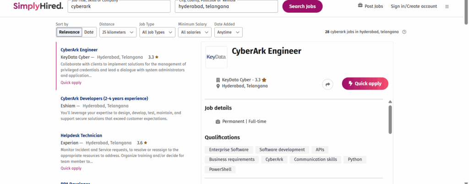Click the help icon beside job count
The image size is (469, 184).
(404, 32)
